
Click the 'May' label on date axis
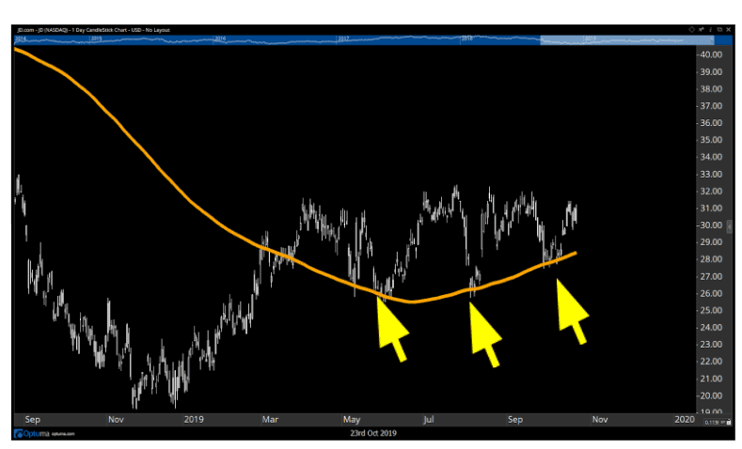click(352, 420)
